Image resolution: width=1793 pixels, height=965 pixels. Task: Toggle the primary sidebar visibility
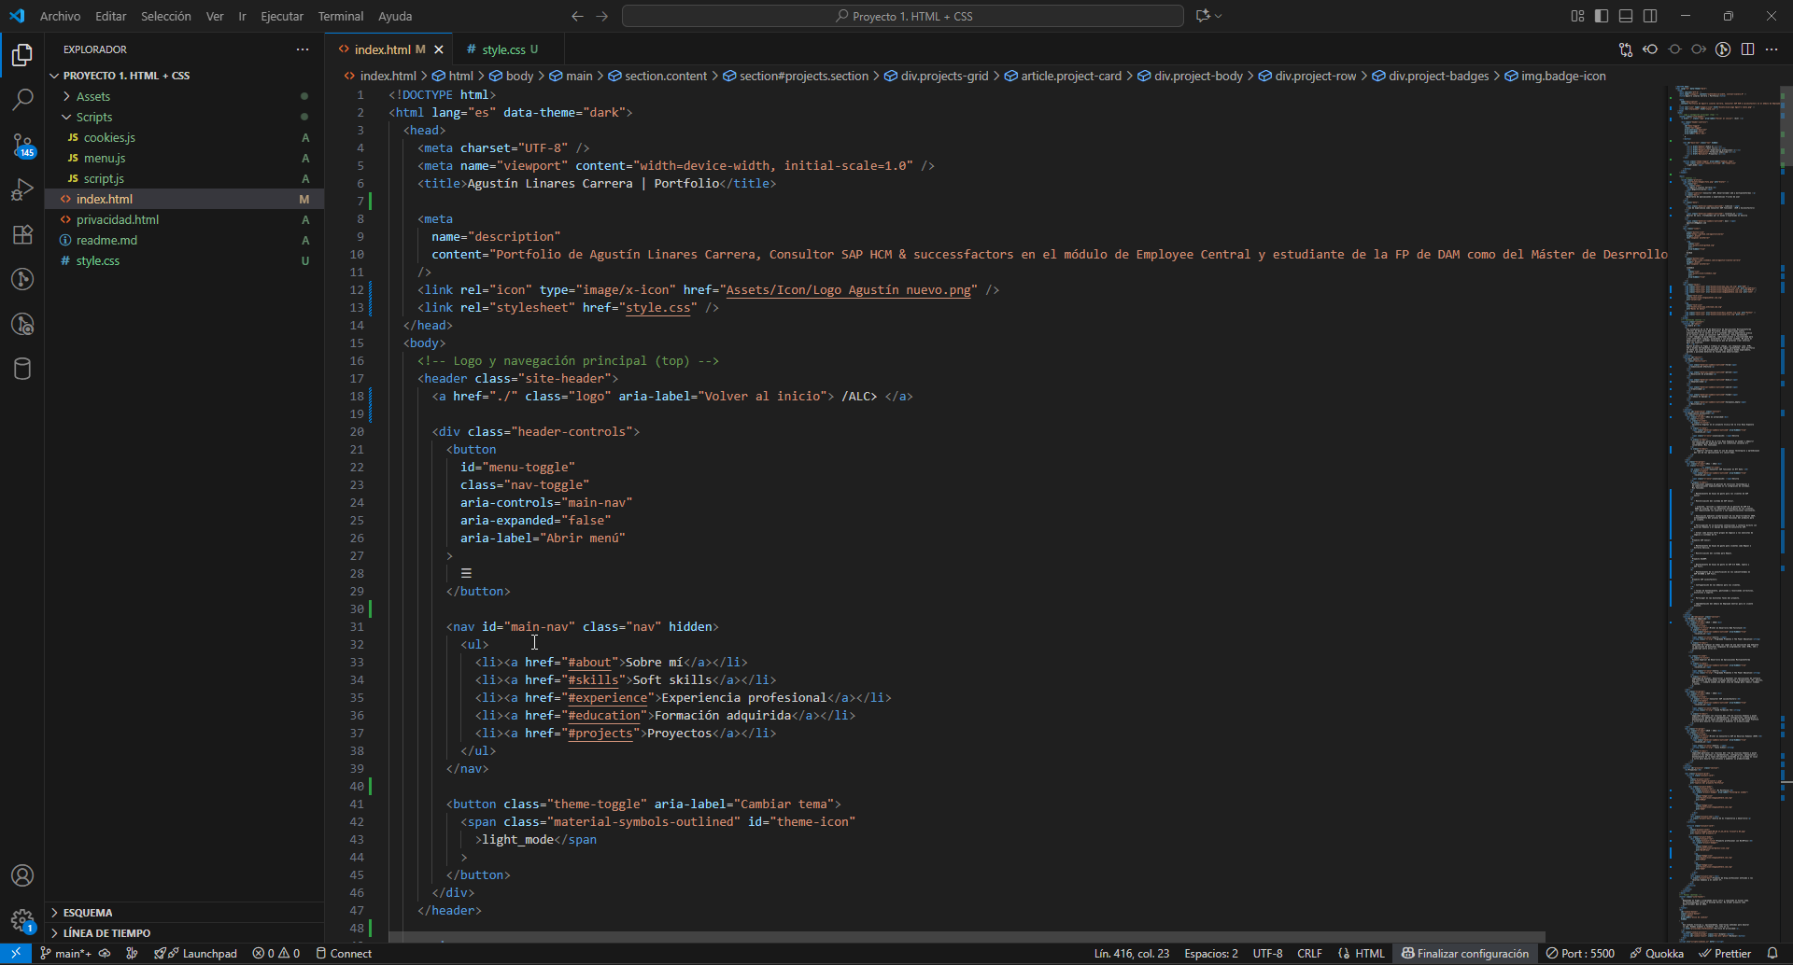1602,16
